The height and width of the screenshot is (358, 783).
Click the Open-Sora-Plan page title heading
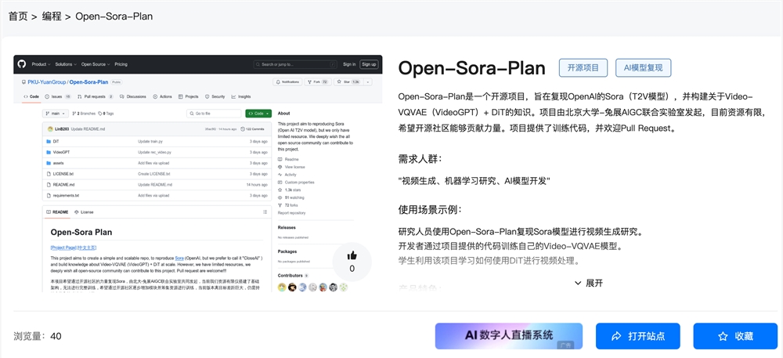471,68
